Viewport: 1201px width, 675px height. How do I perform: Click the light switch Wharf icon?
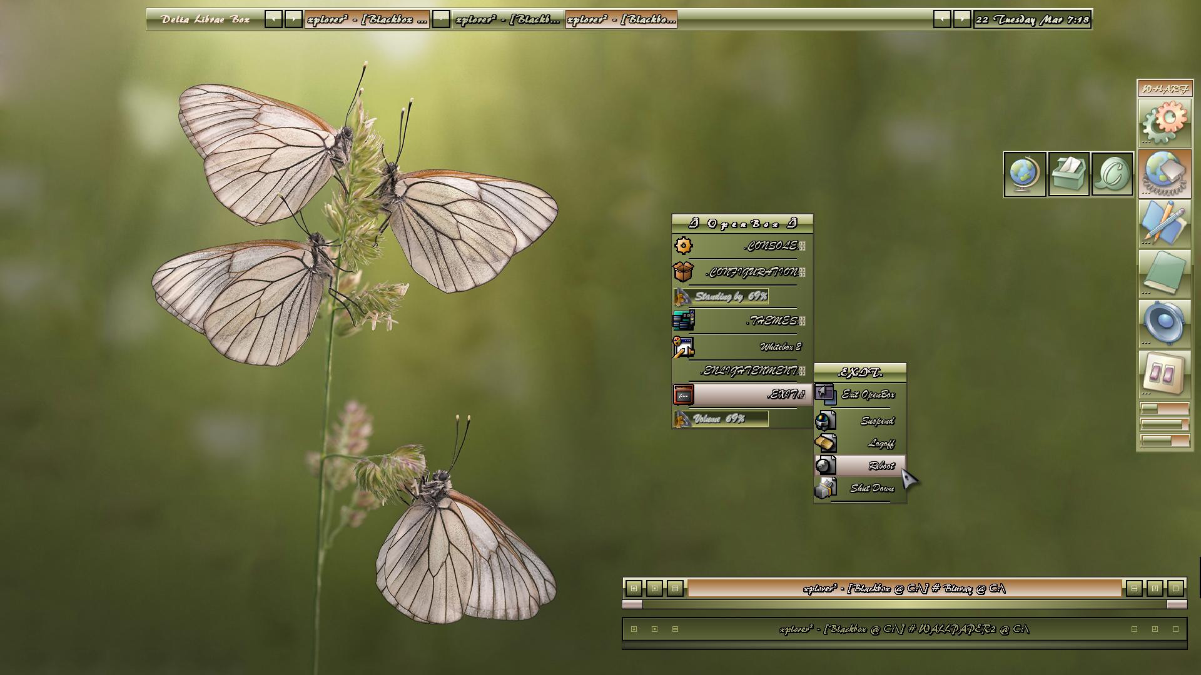coord(1164,373)
